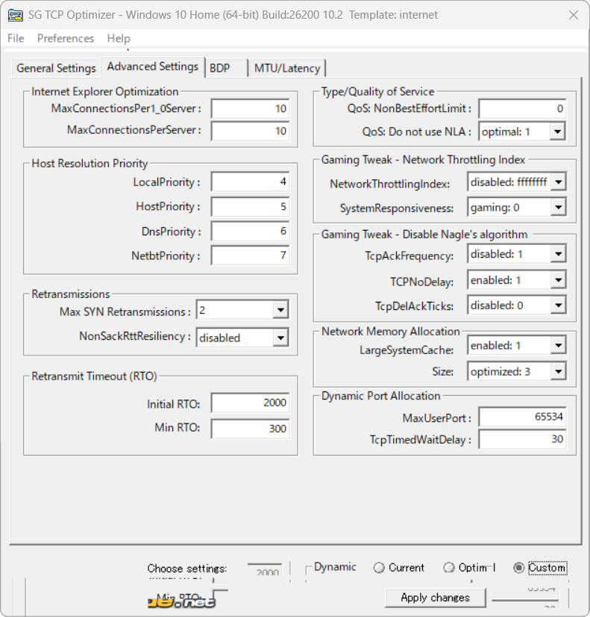Focus the TcpTimedWaitDelay input field
The height and width of the screenshot is (617, 590).
click(x=522, y=439)
